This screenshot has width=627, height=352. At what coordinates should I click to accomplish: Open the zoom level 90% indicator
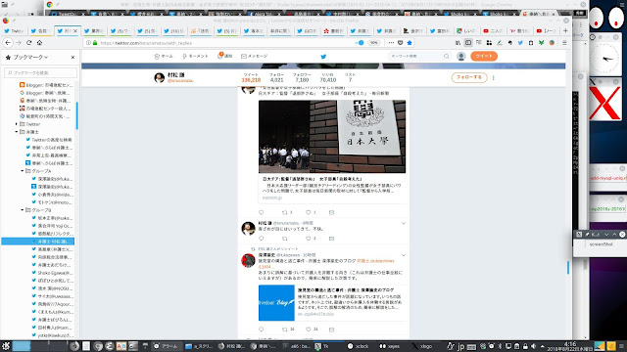373,43
